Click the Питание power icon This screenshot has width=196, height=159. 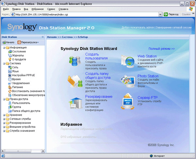tap(10, 87)
